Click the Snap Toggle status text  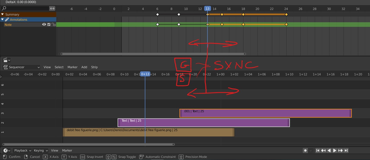pos(127,157)
